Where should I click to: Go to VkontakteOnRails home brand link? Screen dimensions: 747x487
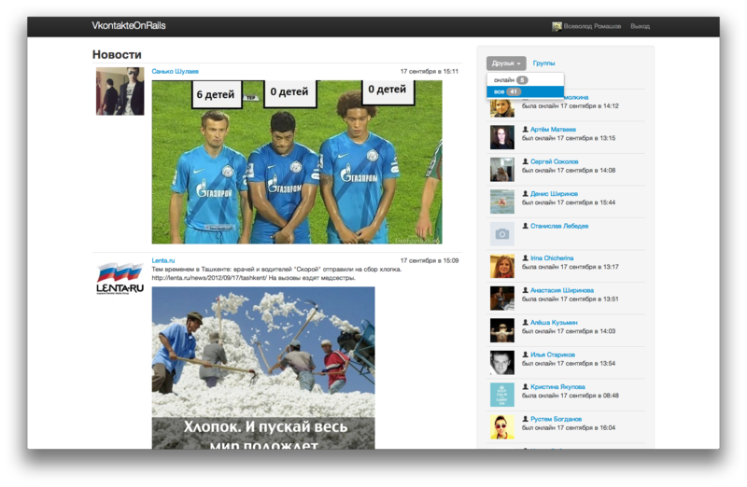click(x=129, y=26)
